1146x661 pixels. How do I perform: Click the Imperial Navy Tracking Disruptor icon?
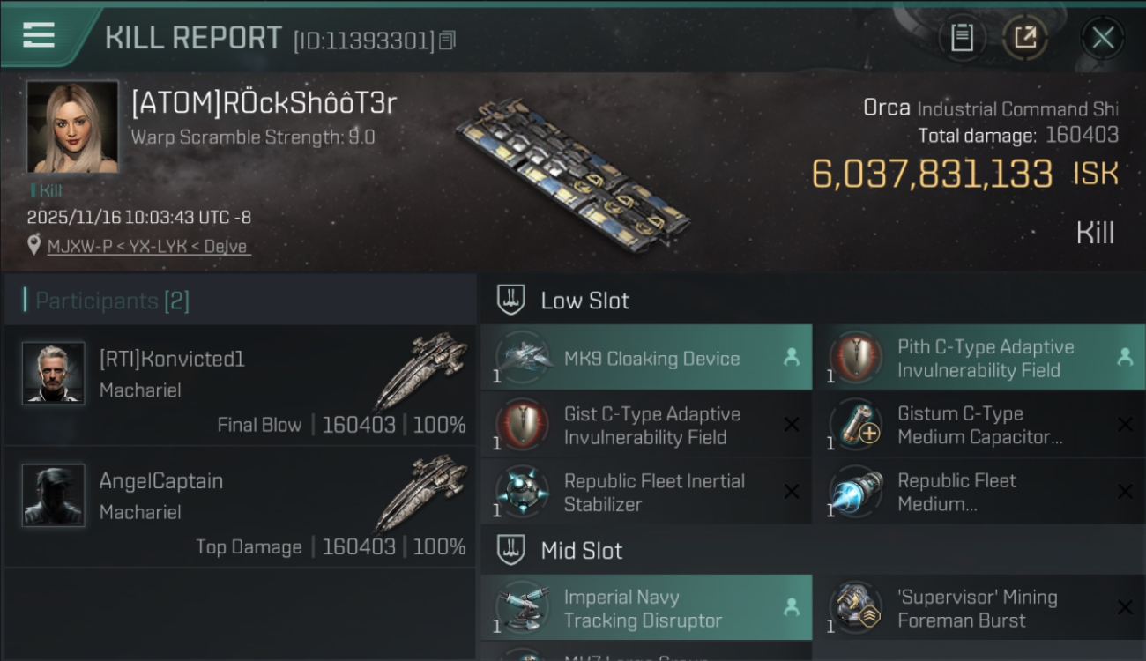(x=524, y=608)
